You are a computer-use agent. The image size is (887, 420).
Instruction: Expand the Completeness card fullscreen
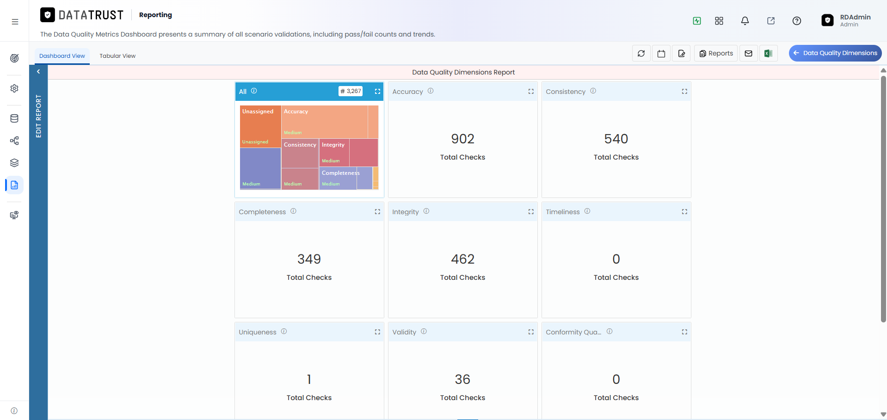click(x=377, y=212)
